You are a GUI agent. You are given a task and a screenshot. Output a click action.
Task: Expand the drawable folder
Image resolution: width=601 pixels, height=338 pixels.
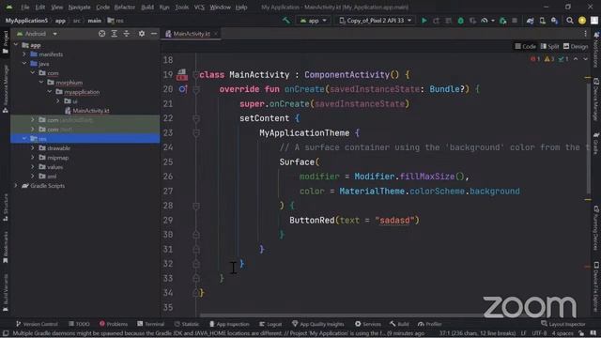[33, 148]
